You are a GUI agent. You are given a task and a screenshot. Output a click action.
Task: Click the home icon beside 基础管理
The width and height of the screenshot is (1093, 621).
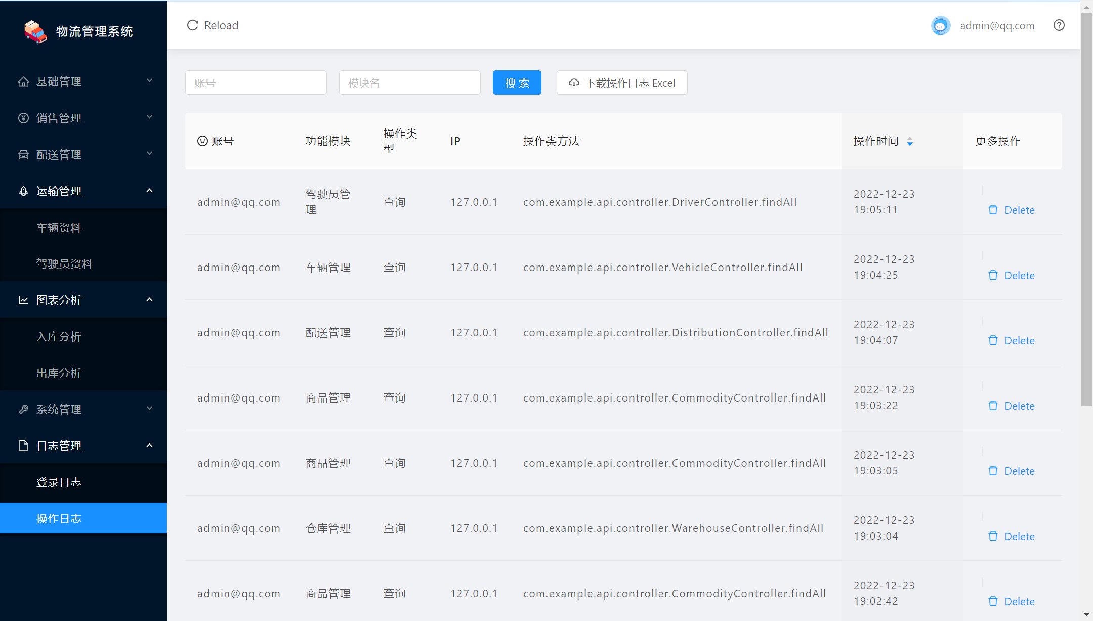click(x=23, y=82)
